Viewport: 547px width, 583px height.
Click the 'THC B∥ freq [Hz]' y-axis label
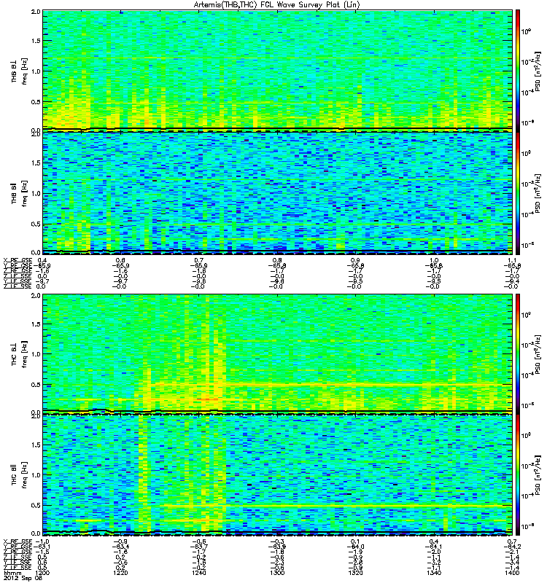click(20, 475)
